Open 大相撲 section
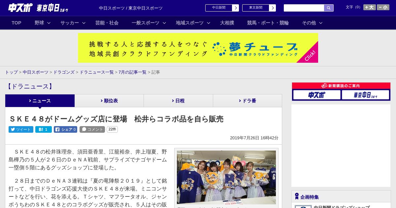Image resolution: width=396 pixels, height=208 pixels. (x=227, y=23)
